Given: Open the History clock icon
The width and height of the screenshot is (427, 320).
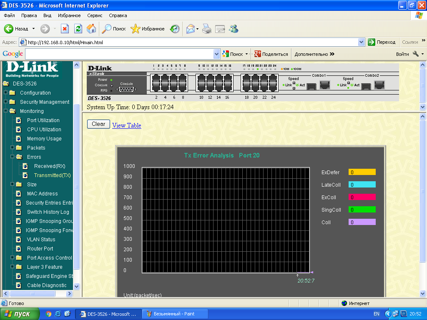Looking at the screenshot, I should pyautogui.click(x=175, y=29).
